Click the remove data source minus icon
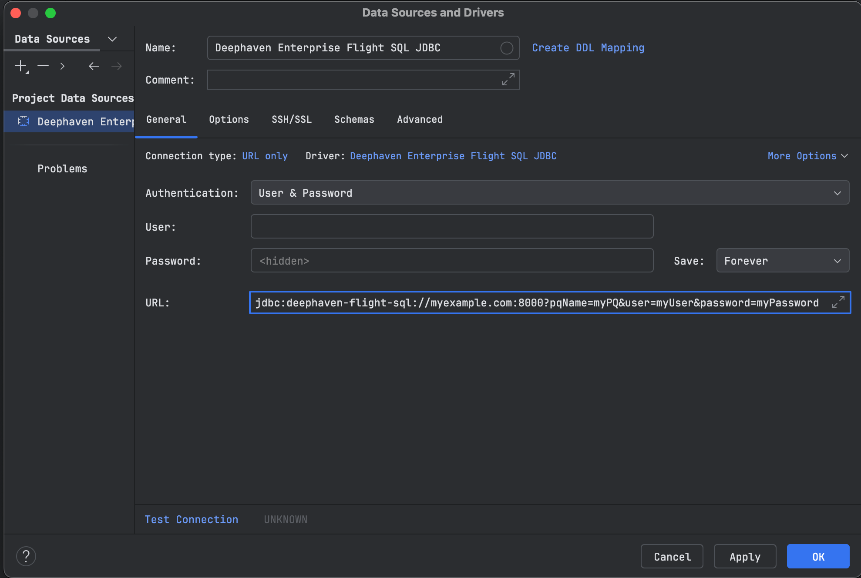This screenshot has height=578, width=861. tap(43, 66)
